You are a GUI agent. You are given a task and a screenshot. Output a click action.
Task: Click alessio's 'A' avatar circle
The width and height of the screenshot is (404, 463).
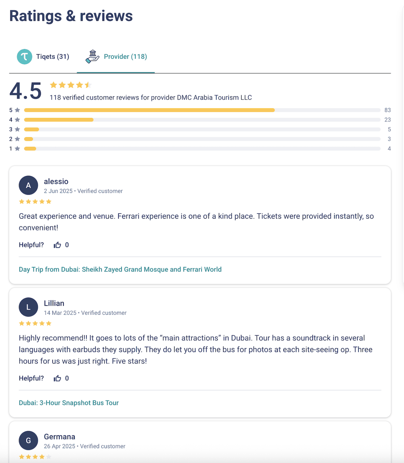coord(28,185)
